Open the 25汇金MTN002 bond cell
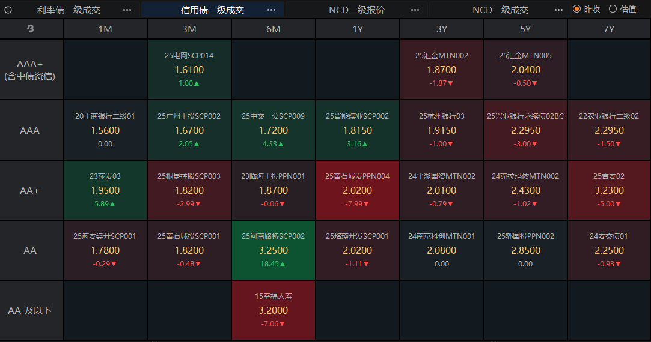This screenshot has width=651, height=342. (x=442, y=70)
